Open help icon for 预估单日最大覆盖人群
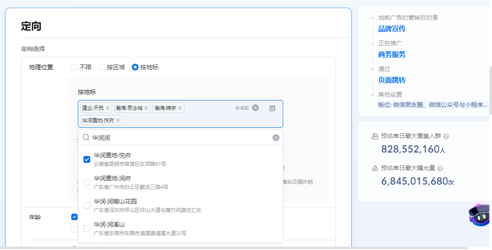492x250 pixels. click(x=446, y=136)
